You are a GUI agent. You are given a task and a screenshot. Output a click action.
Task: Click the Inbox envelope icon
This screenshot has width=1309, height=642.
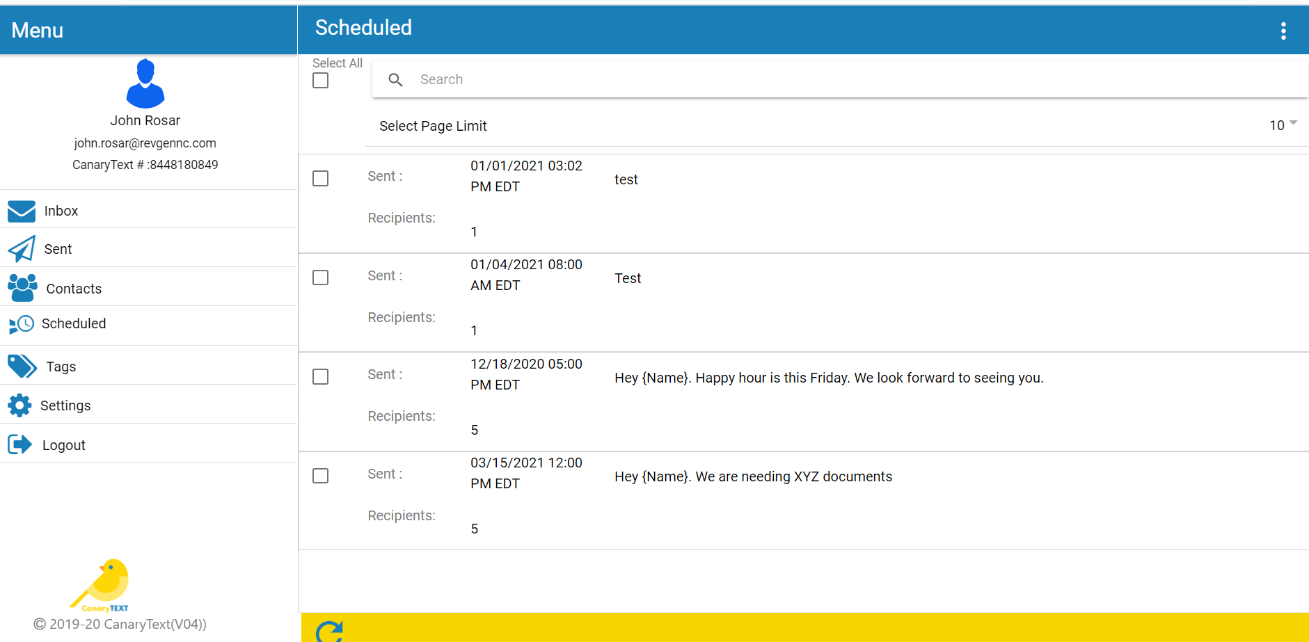click(22, 211)
